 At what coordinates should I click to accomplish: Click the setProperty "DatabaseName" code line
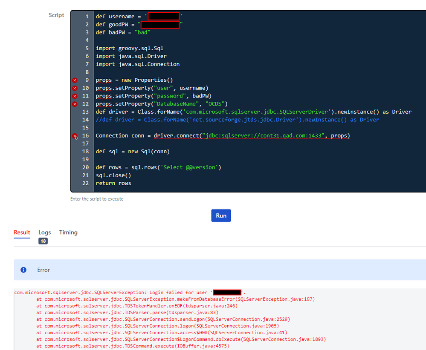click(x=162, y=103)
